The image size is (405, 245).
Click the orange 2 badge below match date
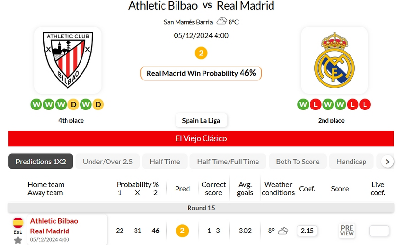pos(201,53)
